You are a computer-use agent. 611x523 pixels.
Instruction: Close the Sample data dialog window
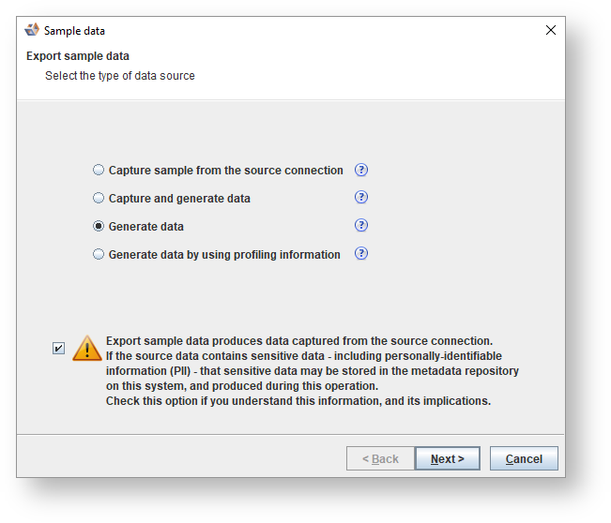click(551, 30)
